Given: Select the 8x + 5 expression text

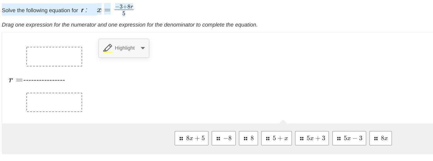Looking at the screenshot, I should [195, 138].
